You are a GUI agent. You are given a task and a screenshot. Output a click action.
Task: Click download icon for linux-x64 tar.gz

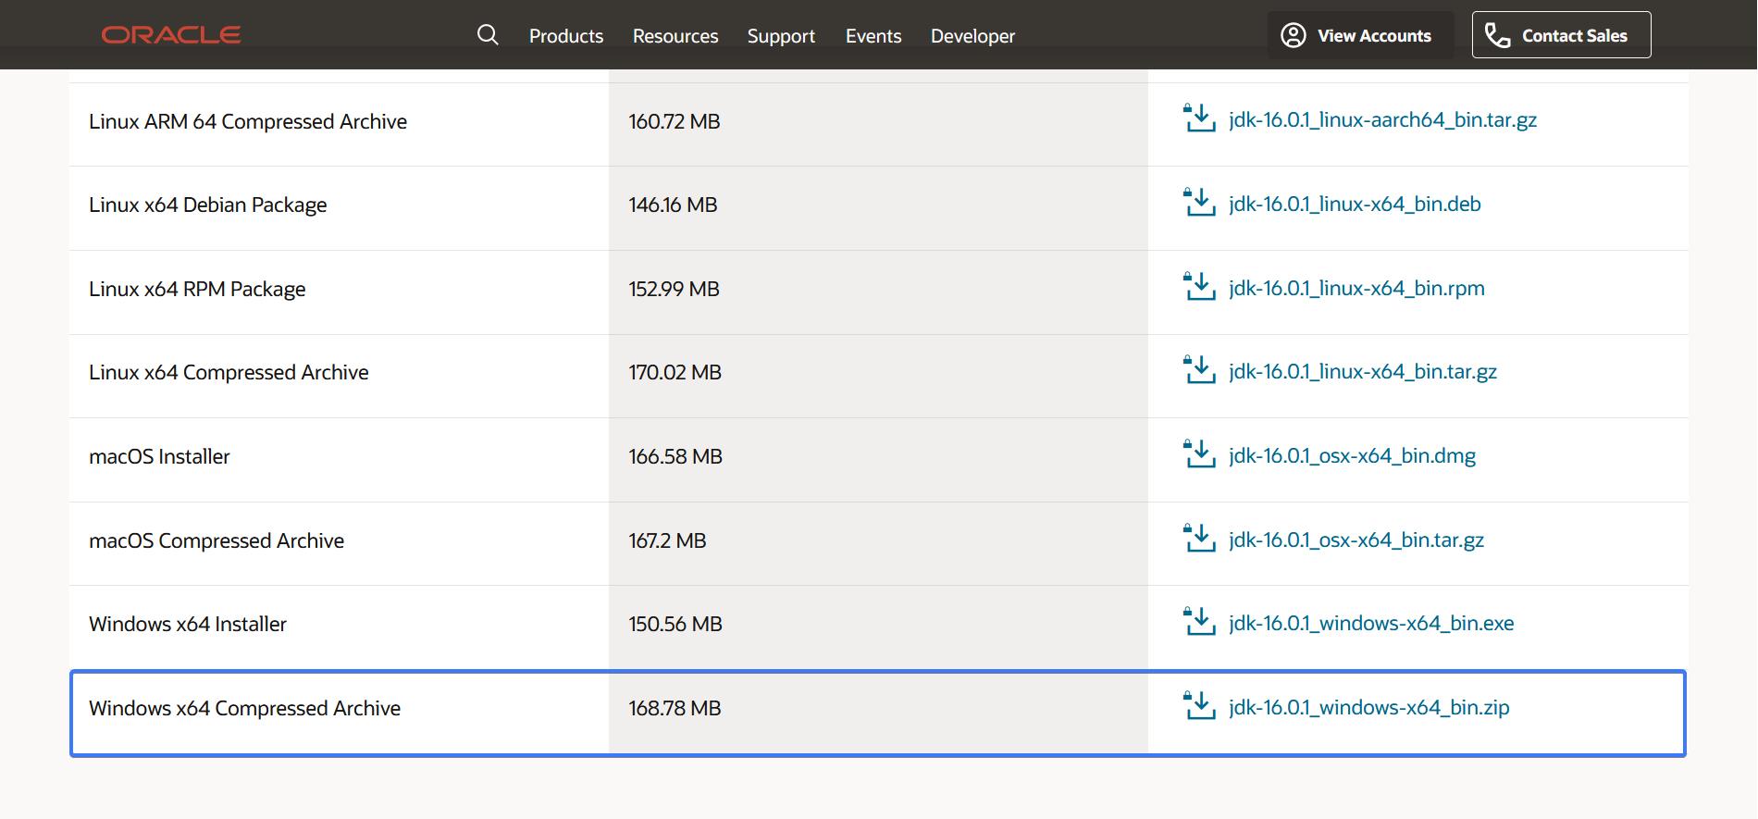pyautogui.click(x=1199, y=370)
